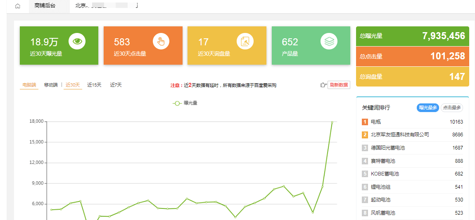475x220 pixels.
Task: Click the inquiry document icon on yellow card
Action: pyautogui.click(x=245, y=41)
